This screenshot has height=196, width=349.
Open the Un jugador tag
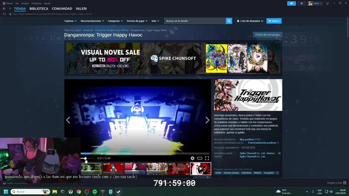pos(269,173)
